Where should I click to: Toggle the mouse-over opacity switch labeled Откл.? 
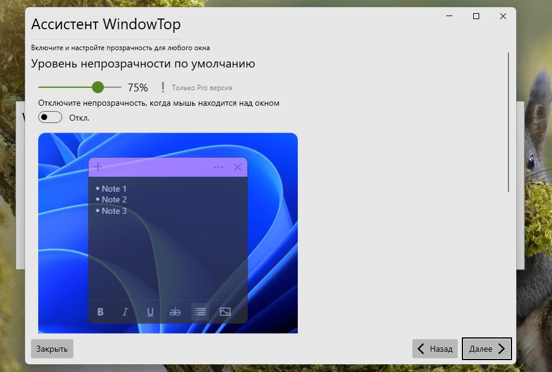coord(50,117)
